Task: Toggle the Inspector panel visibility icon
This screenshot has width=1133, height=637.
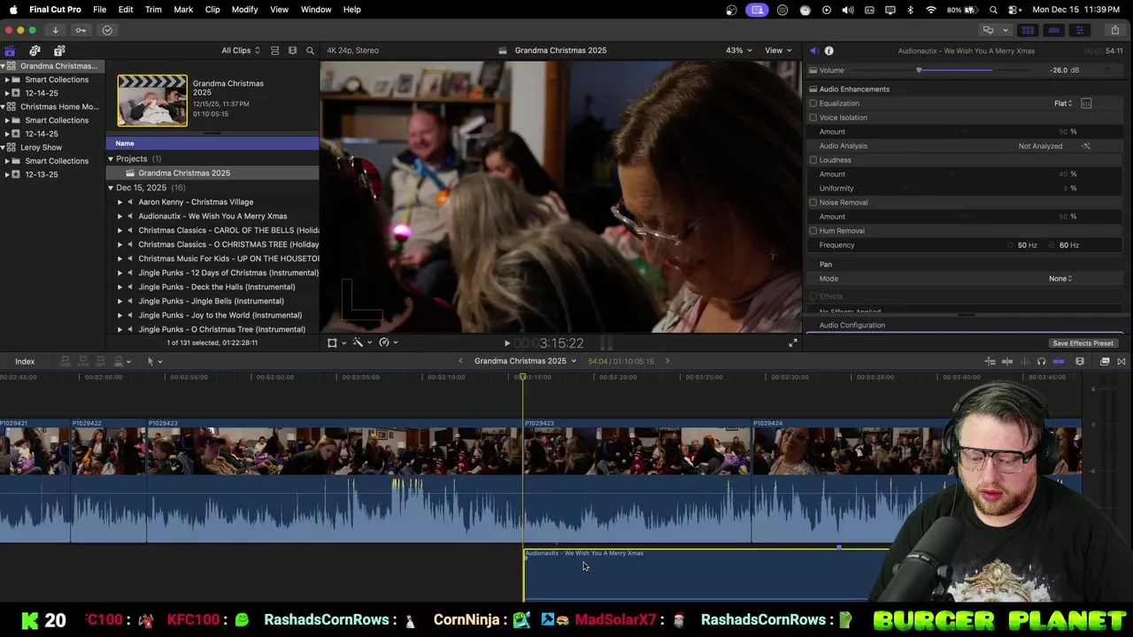Action: click(1079, 30)
